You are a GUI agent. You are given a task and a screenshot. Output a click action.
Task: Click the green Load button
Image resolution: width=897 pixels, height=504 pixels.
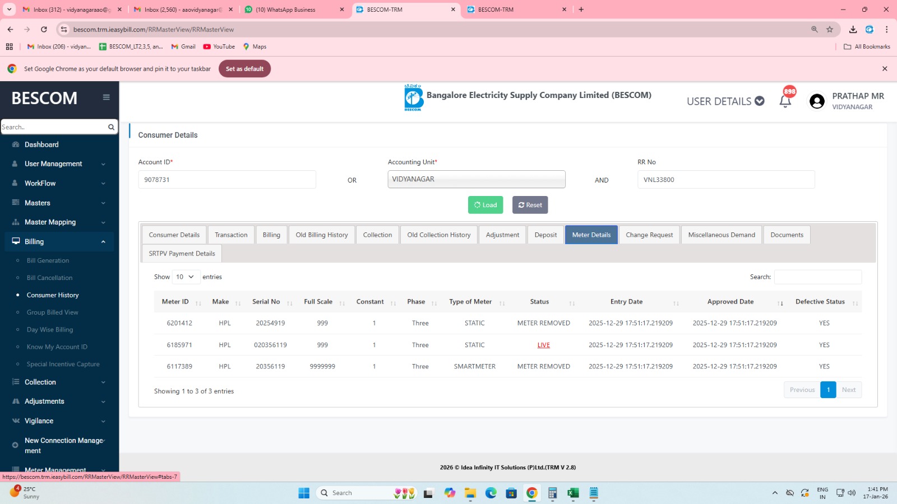(x=486, y=205)
